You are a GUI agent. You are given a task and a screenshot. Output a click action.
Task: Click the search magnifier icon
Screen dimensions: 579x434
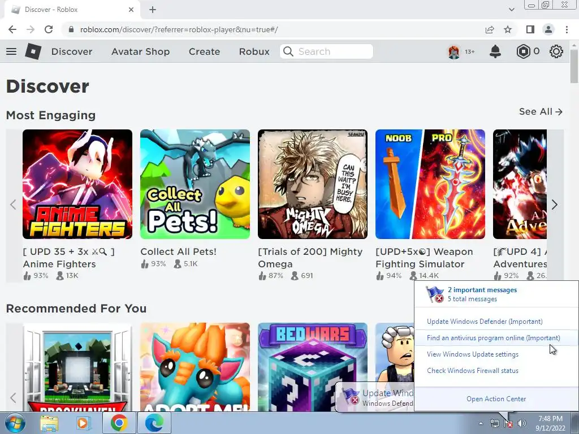[288, 51]
